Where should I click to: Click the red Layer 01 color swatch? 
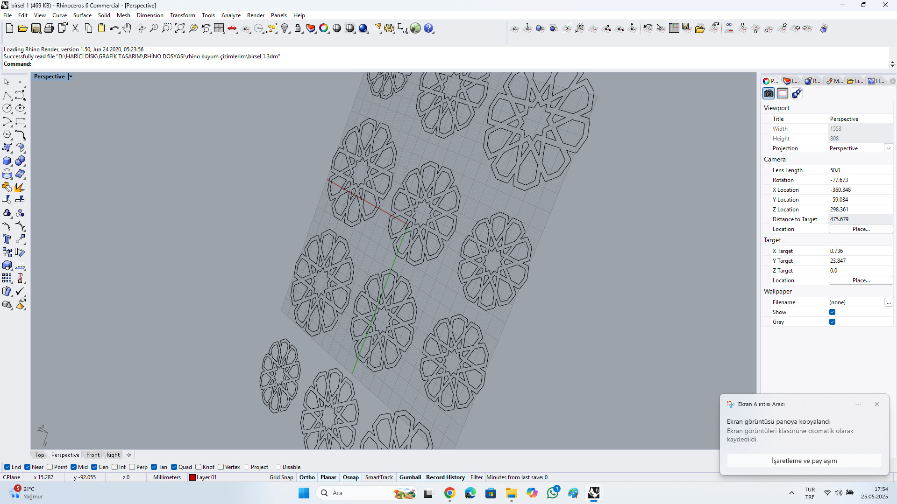coord(192,477)
